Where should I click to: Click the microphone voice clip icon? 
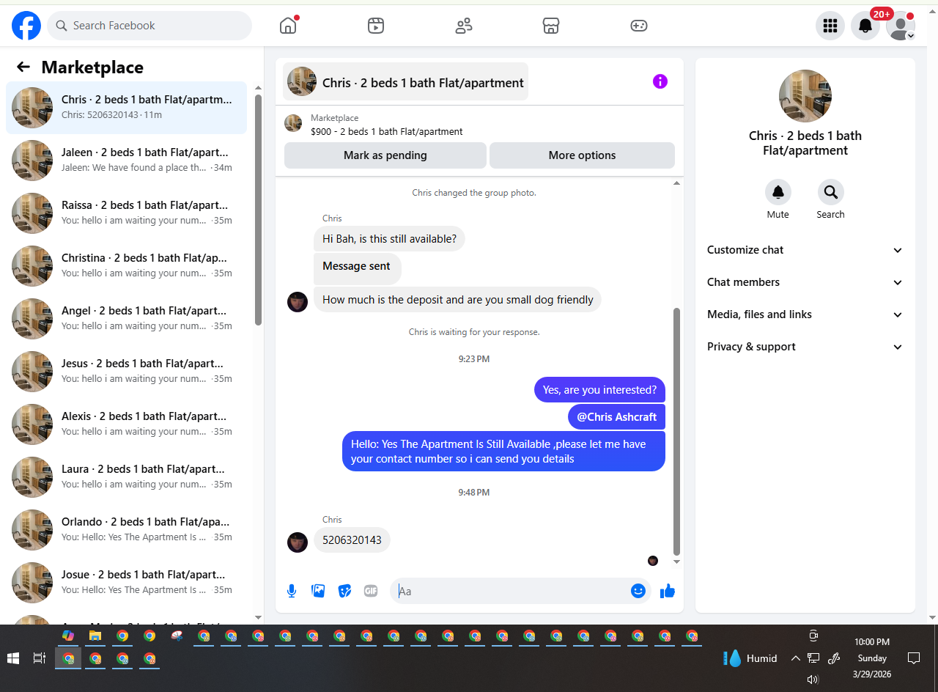(x=292, y=591)
